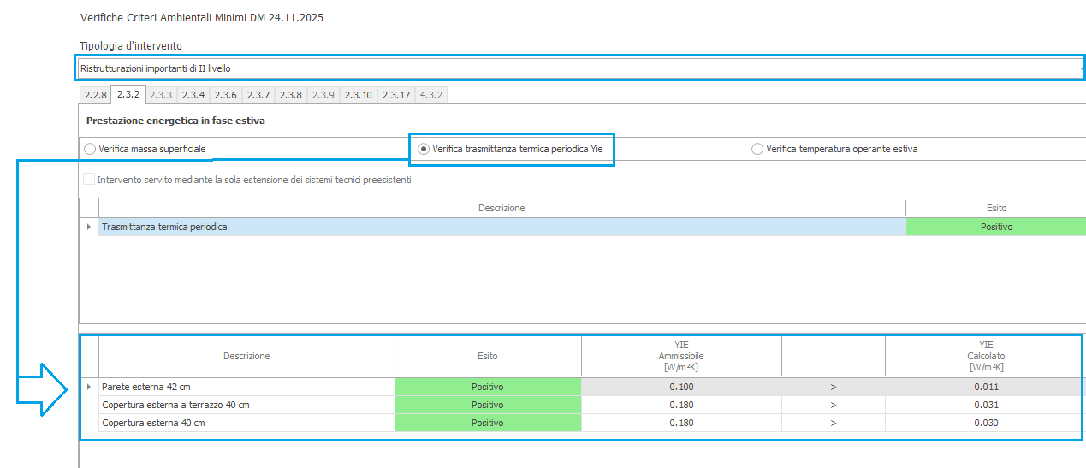Click the Esito header in lower table
This screenshot has height=468, width=1086.
tap(487, 356)
